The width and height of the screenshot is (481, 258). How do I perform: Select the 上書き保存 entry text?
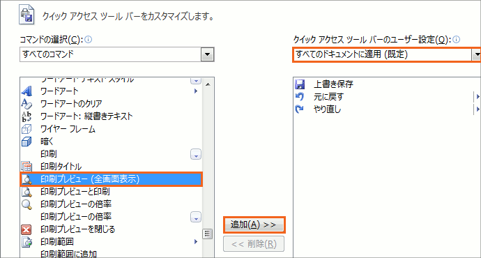coord(333,84)
